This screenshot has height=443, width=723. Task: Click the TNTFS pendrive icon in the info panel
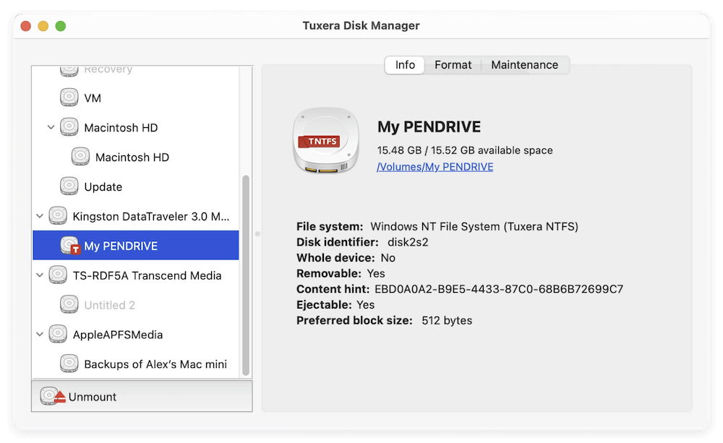325,142
